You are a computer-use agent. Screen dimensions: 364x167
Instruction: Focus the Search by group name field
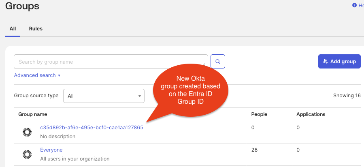pyautogui.click(x=111, y=62)
